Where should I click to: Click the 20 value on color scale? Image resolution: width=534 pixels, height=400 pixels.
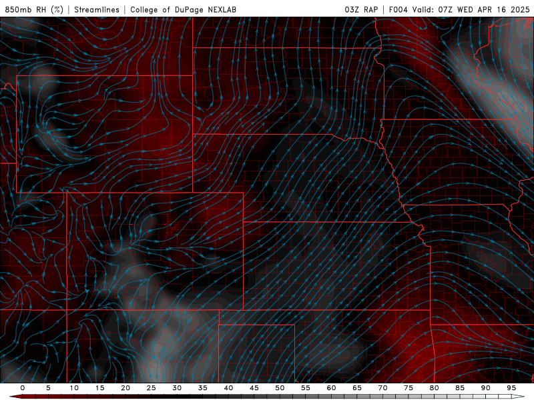coord(125,388)
